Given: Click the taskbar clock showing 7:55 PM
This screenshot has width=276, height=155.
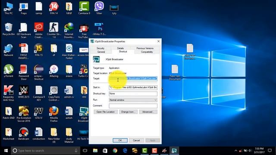Looking at the screenshot, I should [259, 151].
